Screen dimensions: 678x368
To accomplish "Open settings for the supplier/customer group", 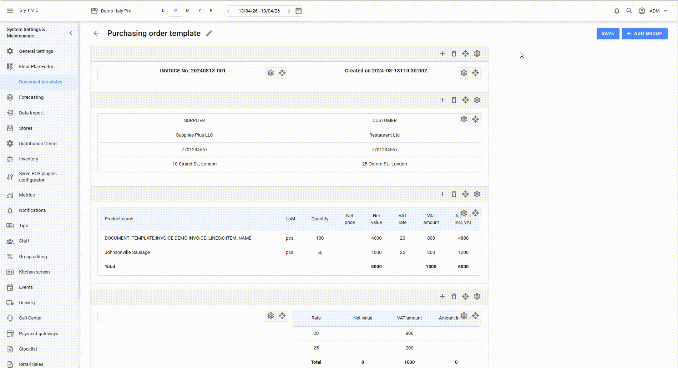I will [x=477, y=100].
